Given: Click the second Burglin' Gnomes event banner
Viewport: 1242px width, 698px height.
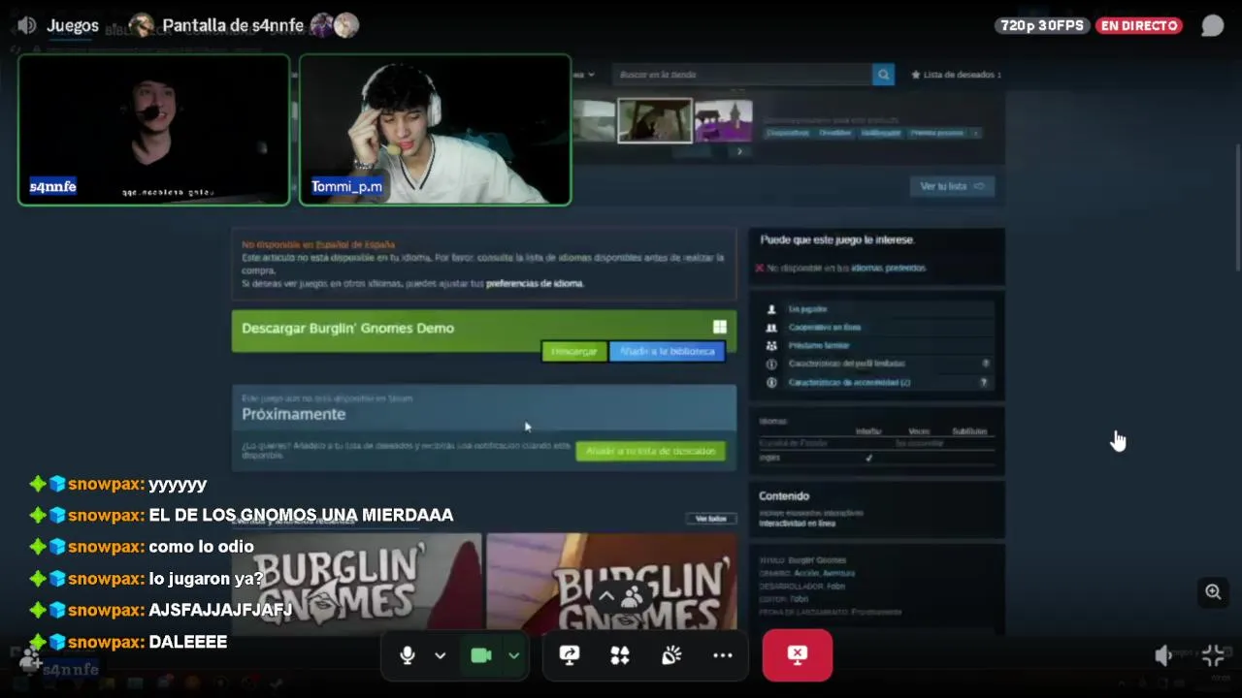Looking at the screenshot, I should pos(611,582).
